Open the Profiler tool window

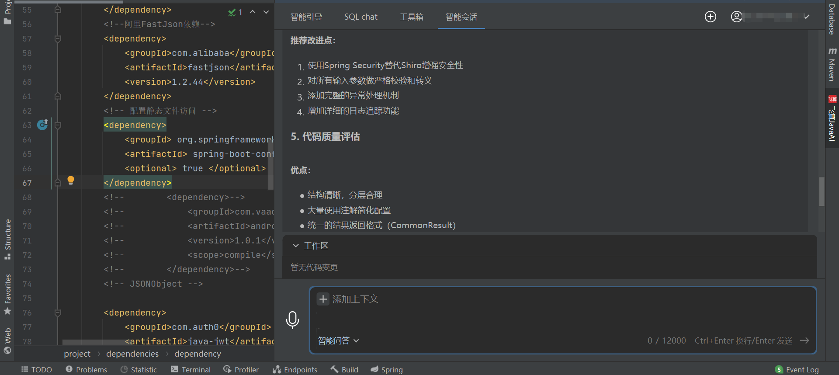(241, 369)
